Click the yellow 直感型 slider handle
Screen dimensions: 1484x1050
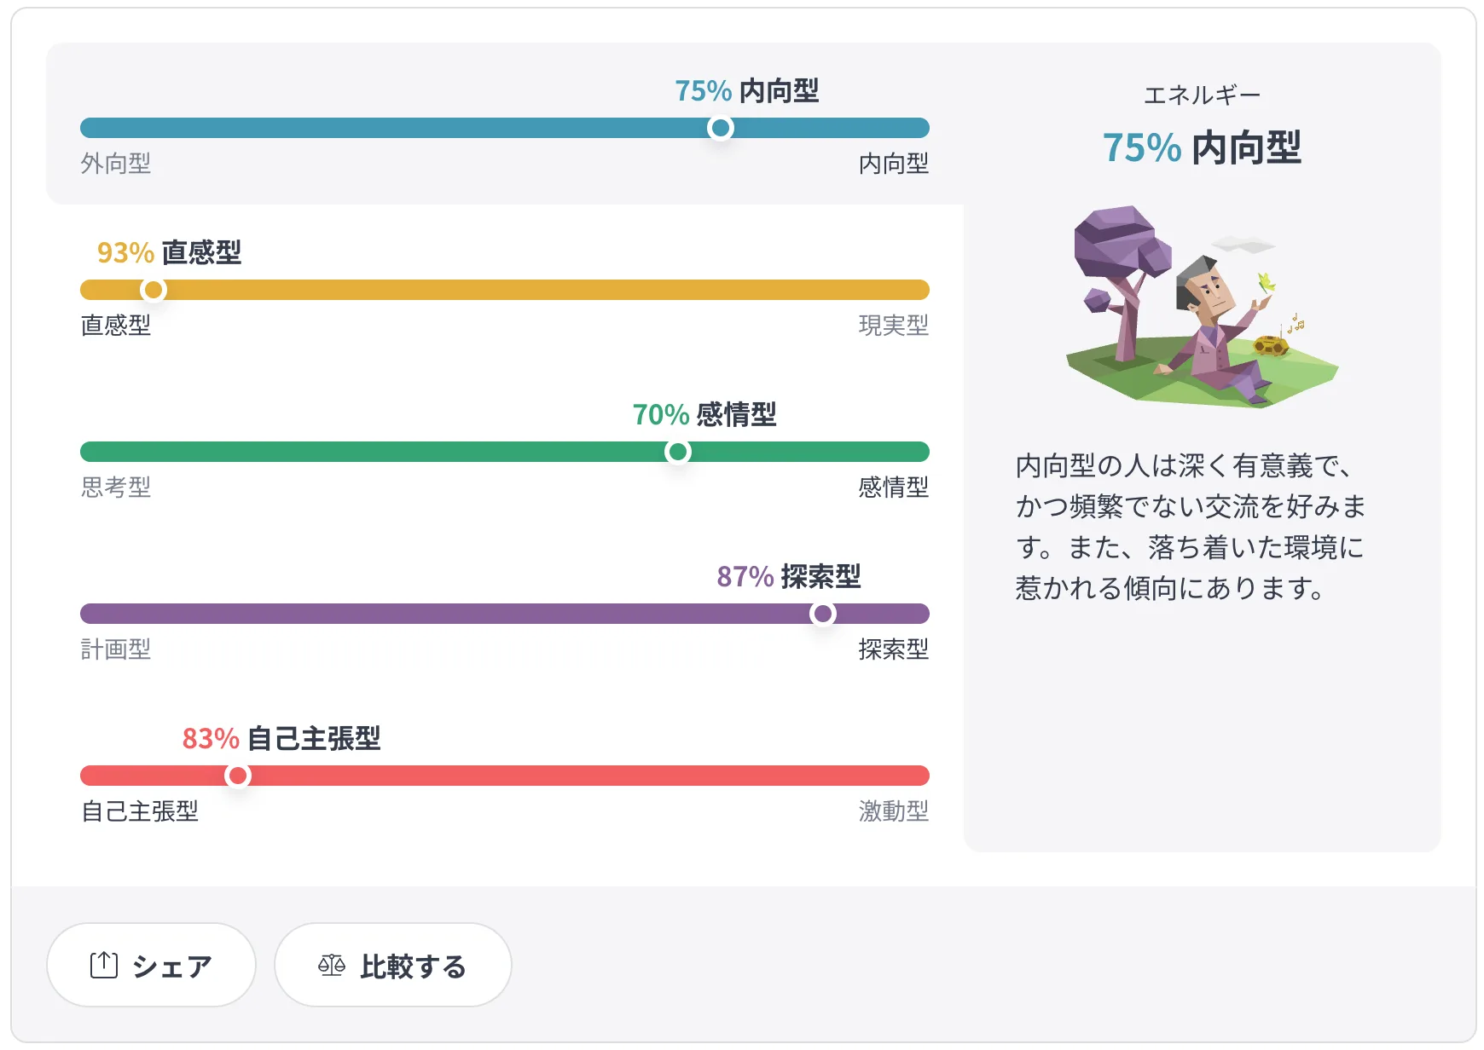coord(153,290)
